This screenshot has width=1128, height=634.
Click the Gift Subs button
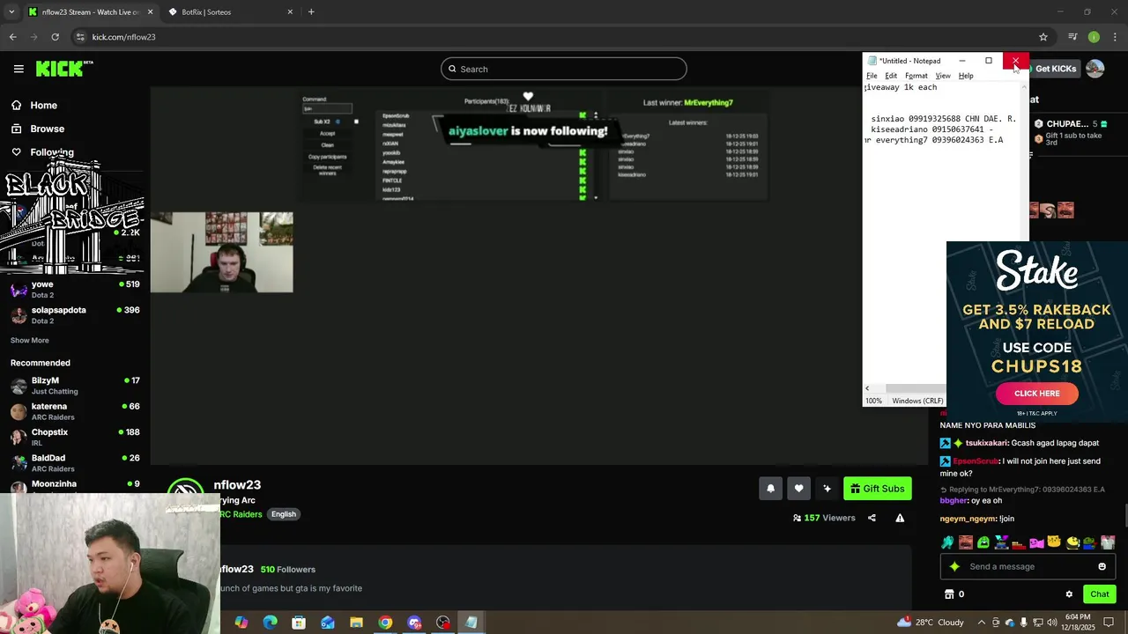[877, 489]
